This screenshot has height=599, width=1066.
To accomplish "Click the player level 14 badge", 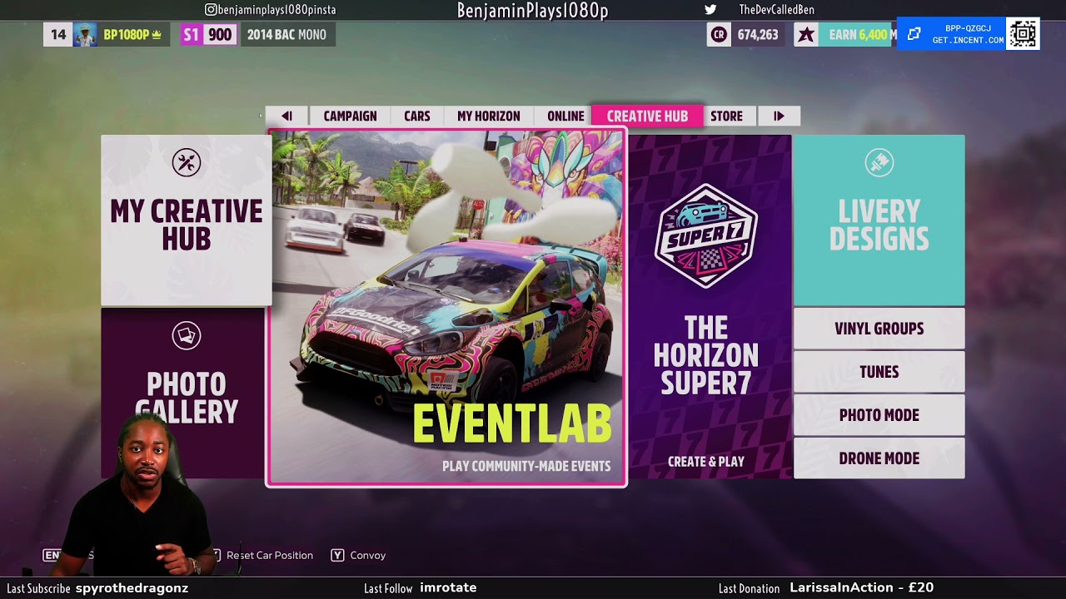I will [x=57, y=35].
